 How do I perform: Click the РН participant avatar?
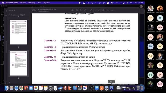pyautogui.click(x=150, y=47)
